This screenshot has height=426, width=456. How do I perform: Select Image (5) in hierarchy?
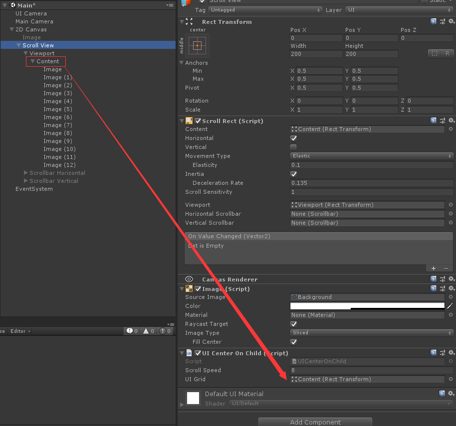pos(57,109)
